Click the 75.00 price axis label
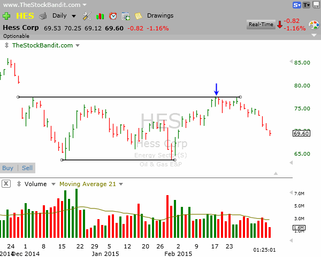321x257 pixels. point(302,109)
